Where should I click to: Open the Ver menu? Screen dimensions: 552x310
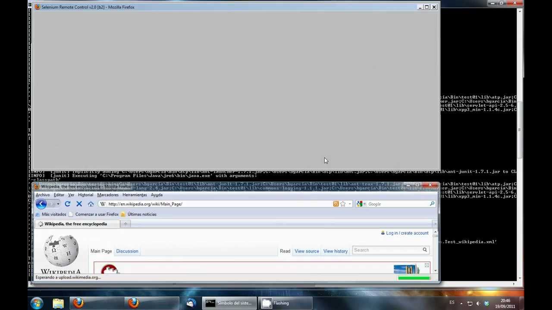[71, 195]
